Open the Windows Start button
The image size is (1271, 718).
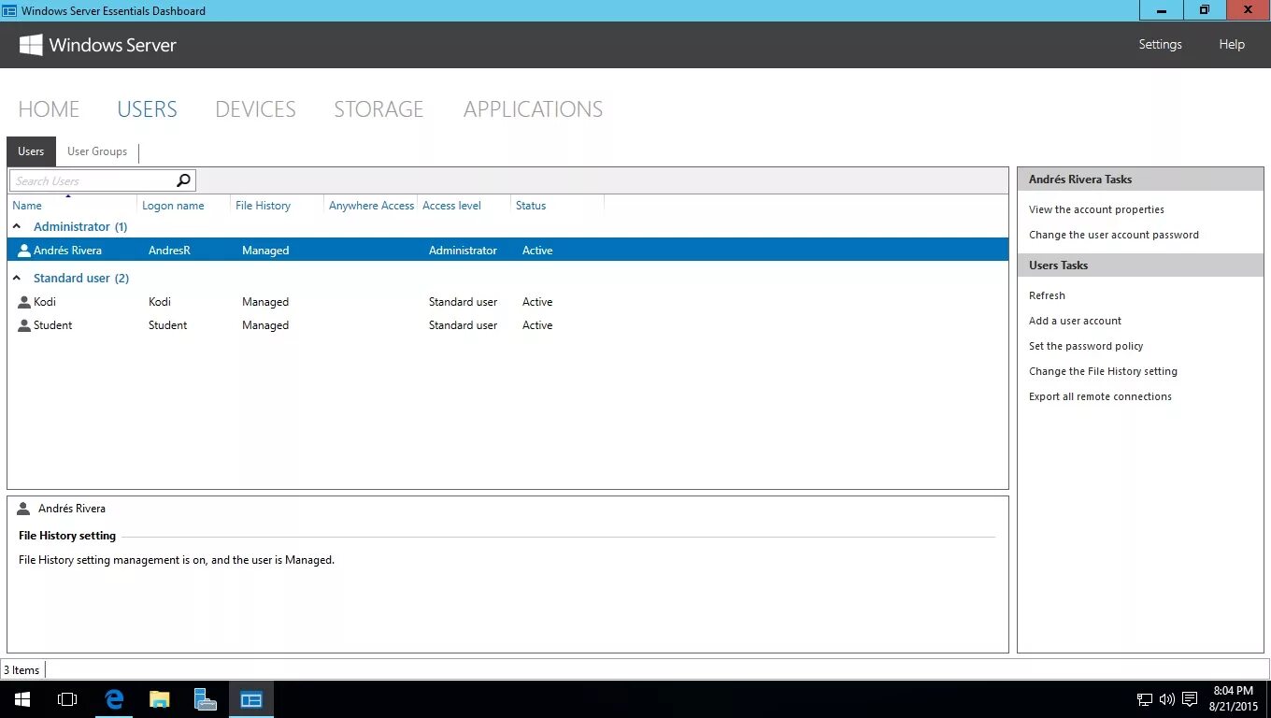pos(21,699)
